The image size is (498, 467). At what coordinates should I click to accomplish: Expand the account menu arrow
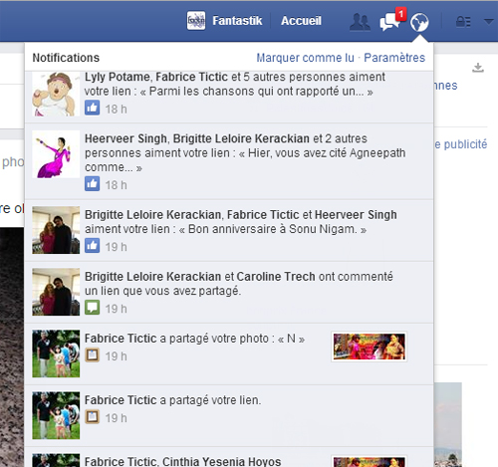click(x=488, y=22)
